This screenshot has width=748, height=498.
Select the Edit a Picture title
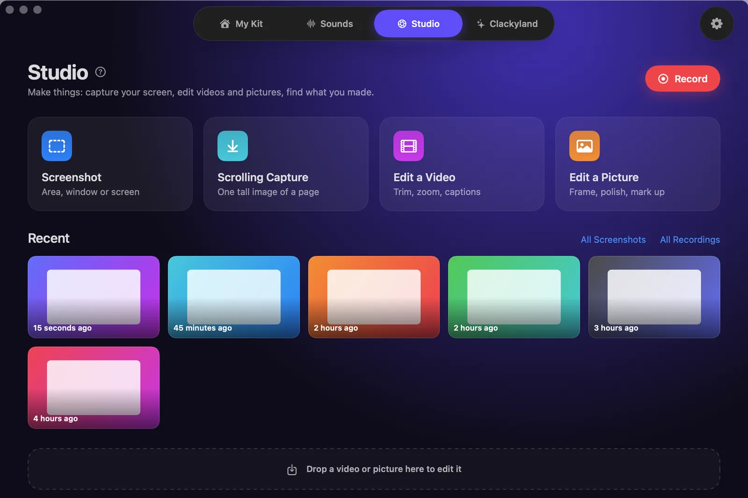[604, 178]
